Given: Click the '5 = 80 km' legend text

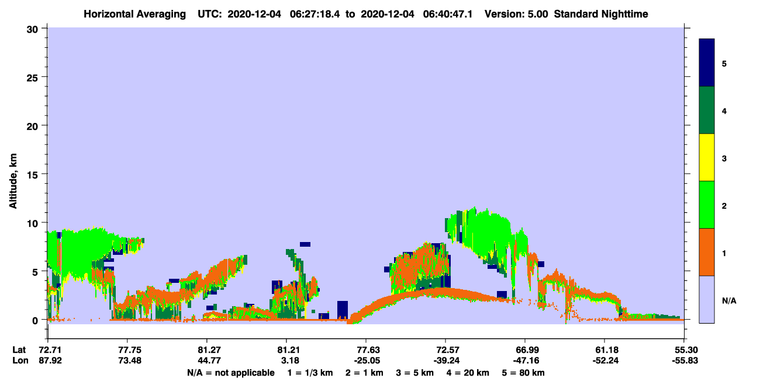Looking at the screenshot, I should 524,373.
